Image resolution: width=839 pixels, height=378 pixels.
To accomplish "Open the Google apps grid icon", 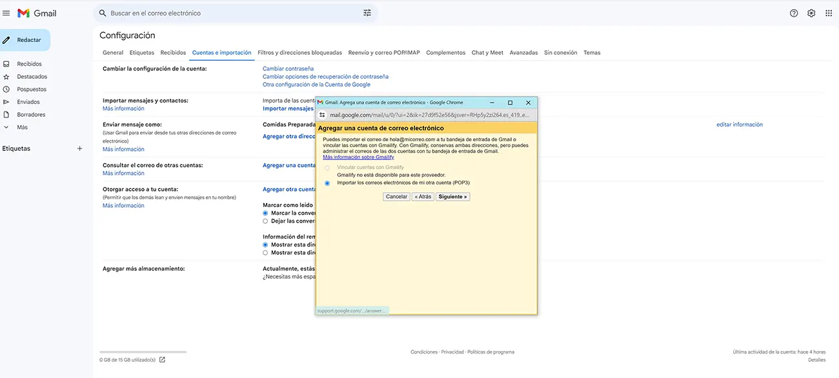I will pyautogui.click(x=829, y=13).
